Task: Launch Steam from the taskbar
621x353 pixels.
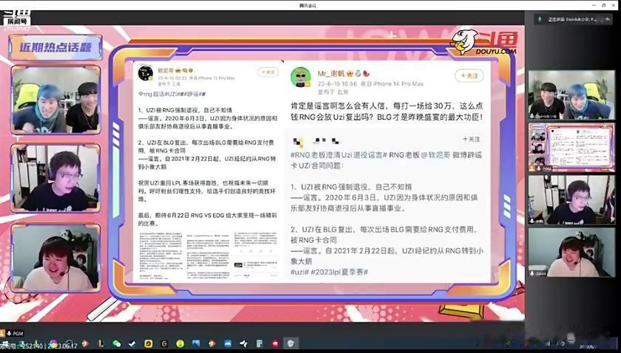Action: [x=132, y=343]
